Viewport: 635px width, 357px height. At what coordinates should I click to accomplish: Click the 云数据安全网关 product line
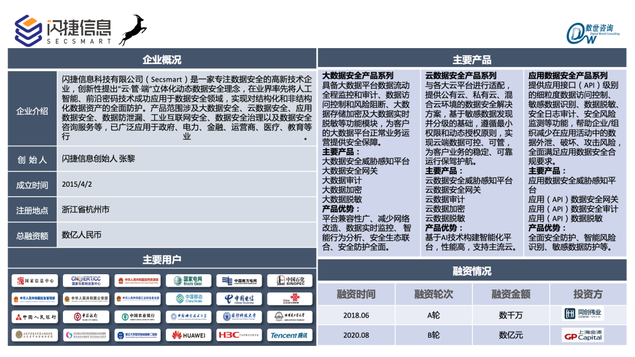(x=453, y=190)
